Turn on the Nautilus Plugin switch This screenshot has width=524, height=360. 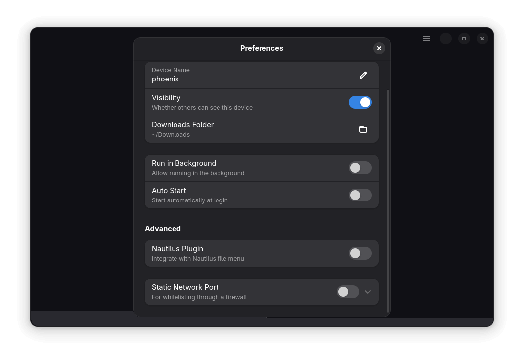(x=360, y=253)
